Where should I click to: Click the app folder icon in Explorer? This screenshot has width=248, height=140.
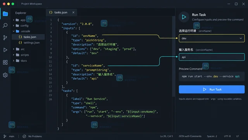pyautogui.click(x=17, y=20)
